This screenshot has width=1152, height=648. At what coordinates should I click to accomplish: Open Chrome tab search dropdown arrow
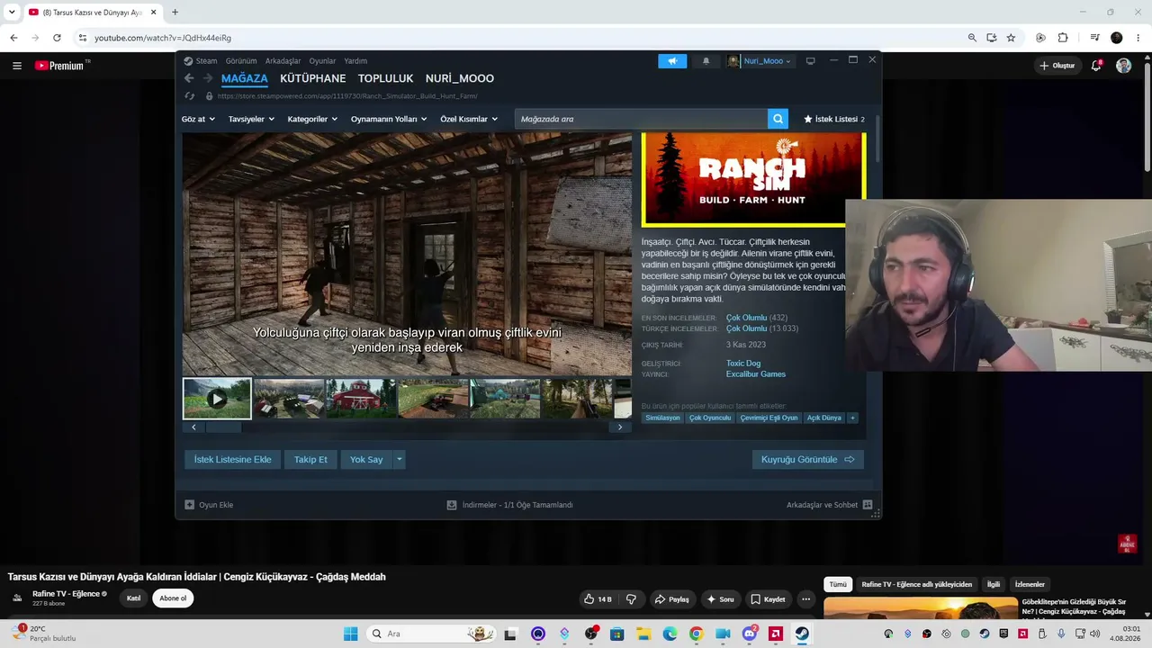(12, 13)
